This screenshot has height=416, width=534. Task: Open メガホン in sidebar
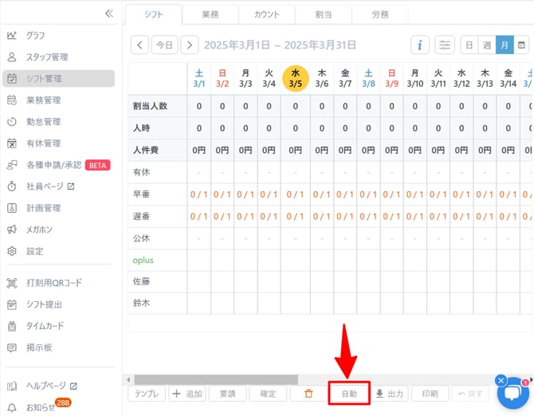point(41,230)
